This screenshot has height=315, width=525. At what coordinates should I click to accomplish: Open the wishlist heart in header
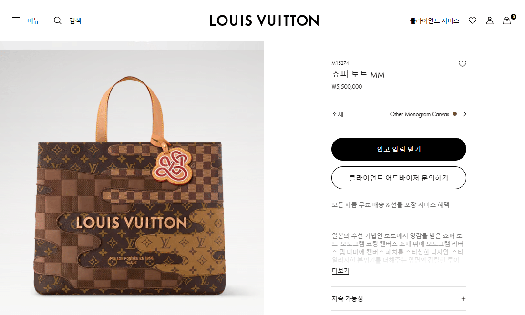click(473, 20)
